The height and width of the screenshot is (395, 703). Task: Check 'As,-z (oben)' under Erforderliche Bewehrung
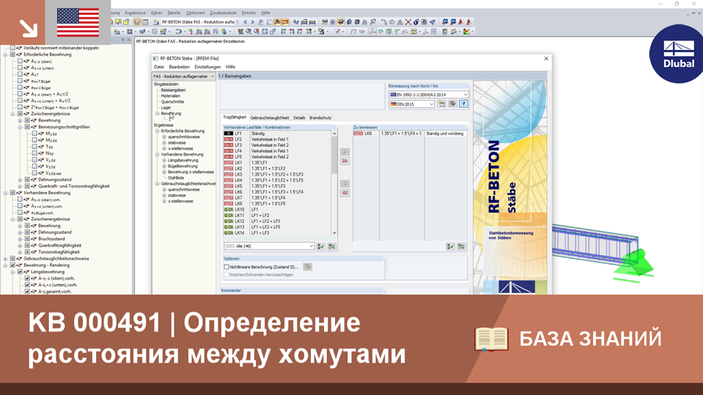[x=20, y=61]
